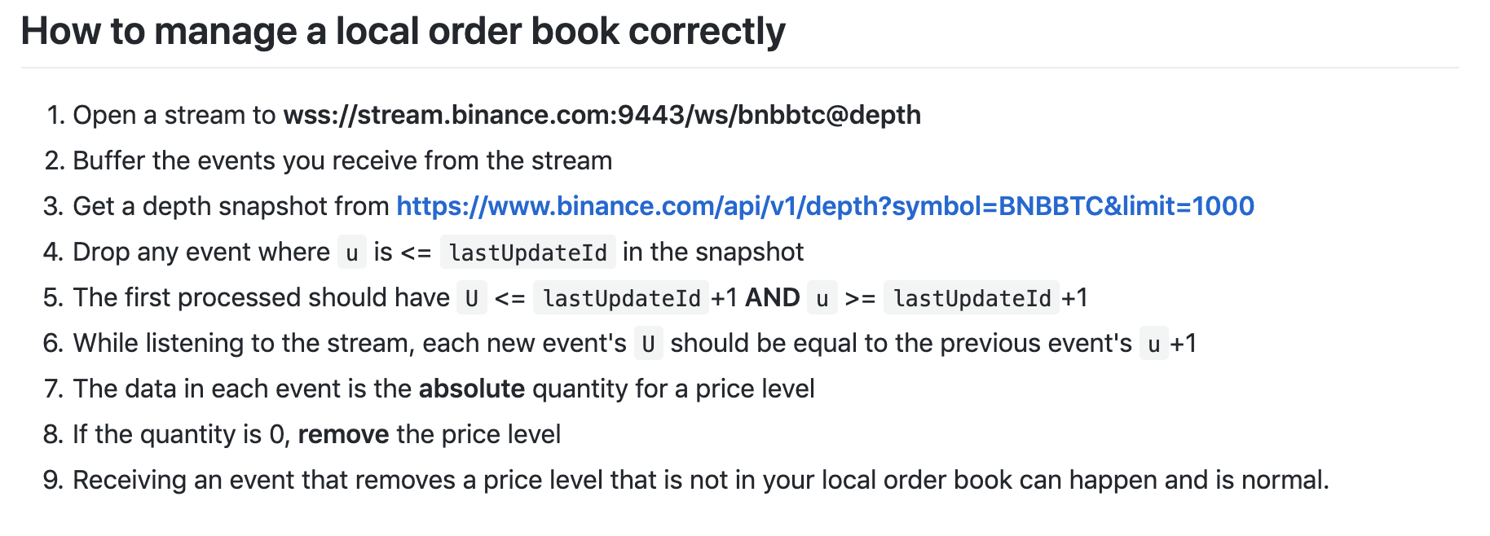This screenshot has height=536, width=1490.
Task: Click the 'u' code tag in step 4
Action: [x=352, y=253]
